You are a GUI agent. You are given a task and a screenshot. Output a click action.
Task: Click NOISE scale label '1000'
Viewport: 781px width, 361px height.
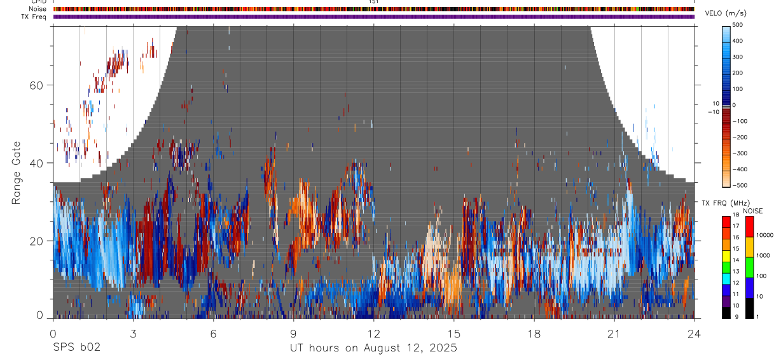tap(763, 255)
